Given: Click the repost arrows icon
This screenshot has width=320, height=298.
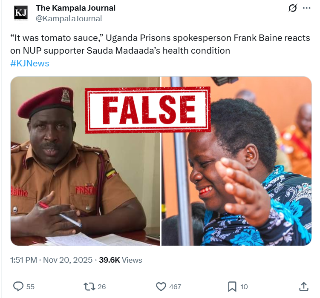Looking at the screenshot, I should [x=89, y=287].
